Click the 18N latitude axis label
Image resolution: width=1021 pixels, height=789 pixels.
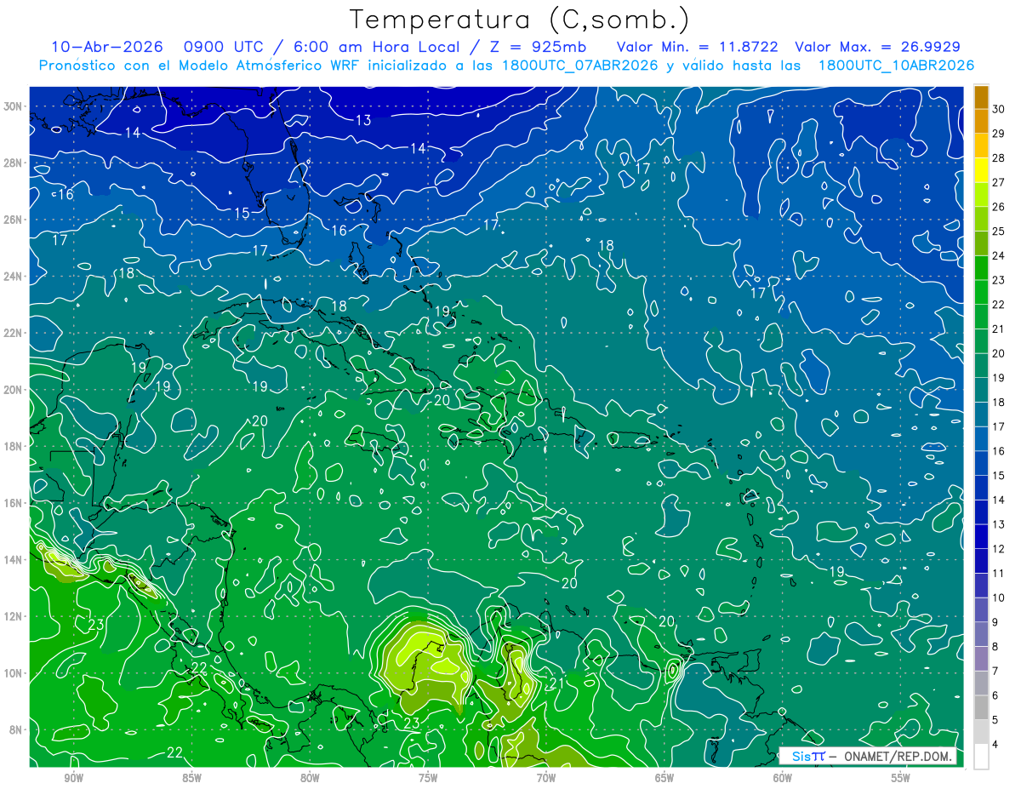pyautogui.click(x=14, y=446)
